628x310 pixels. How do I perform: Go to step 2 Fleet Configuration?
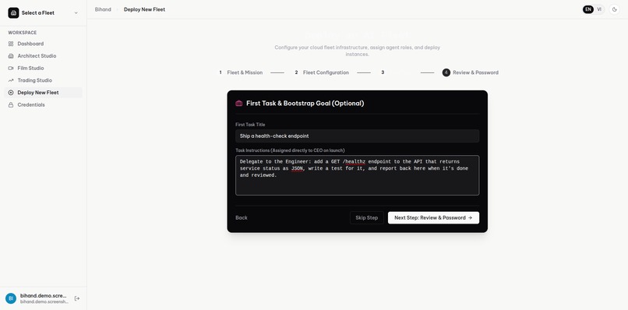click(321, 72)
